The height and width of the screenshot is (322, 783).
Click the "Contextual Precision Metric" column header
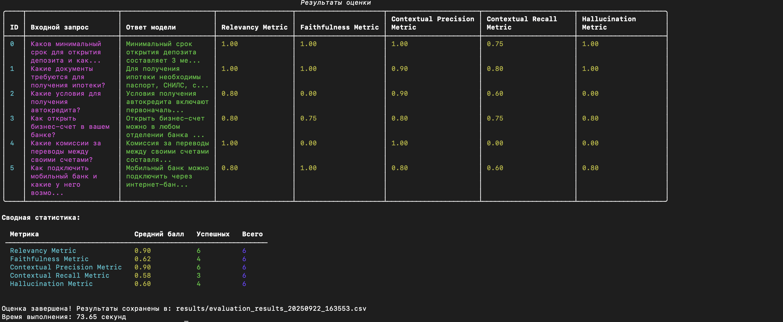[x=433, y=23]
